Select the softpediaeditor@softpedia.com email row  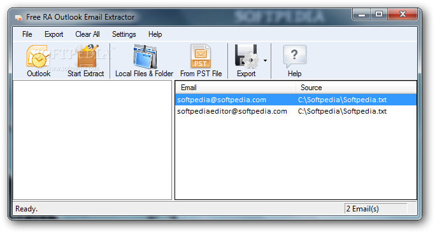tap(296, 111)
